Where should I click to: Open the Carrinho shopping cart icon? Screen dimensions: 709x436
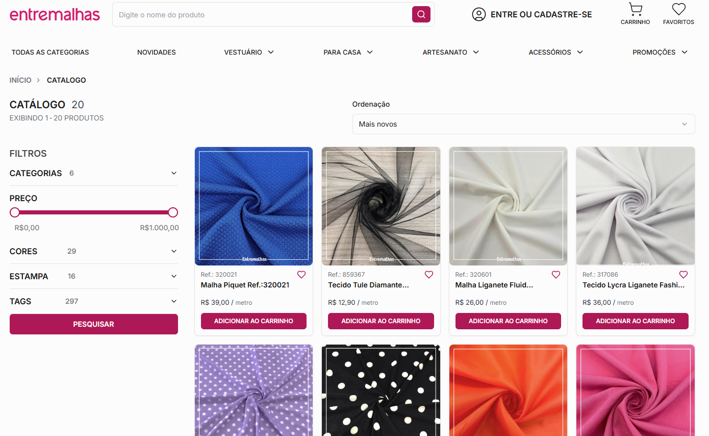(x=635, y=10)
